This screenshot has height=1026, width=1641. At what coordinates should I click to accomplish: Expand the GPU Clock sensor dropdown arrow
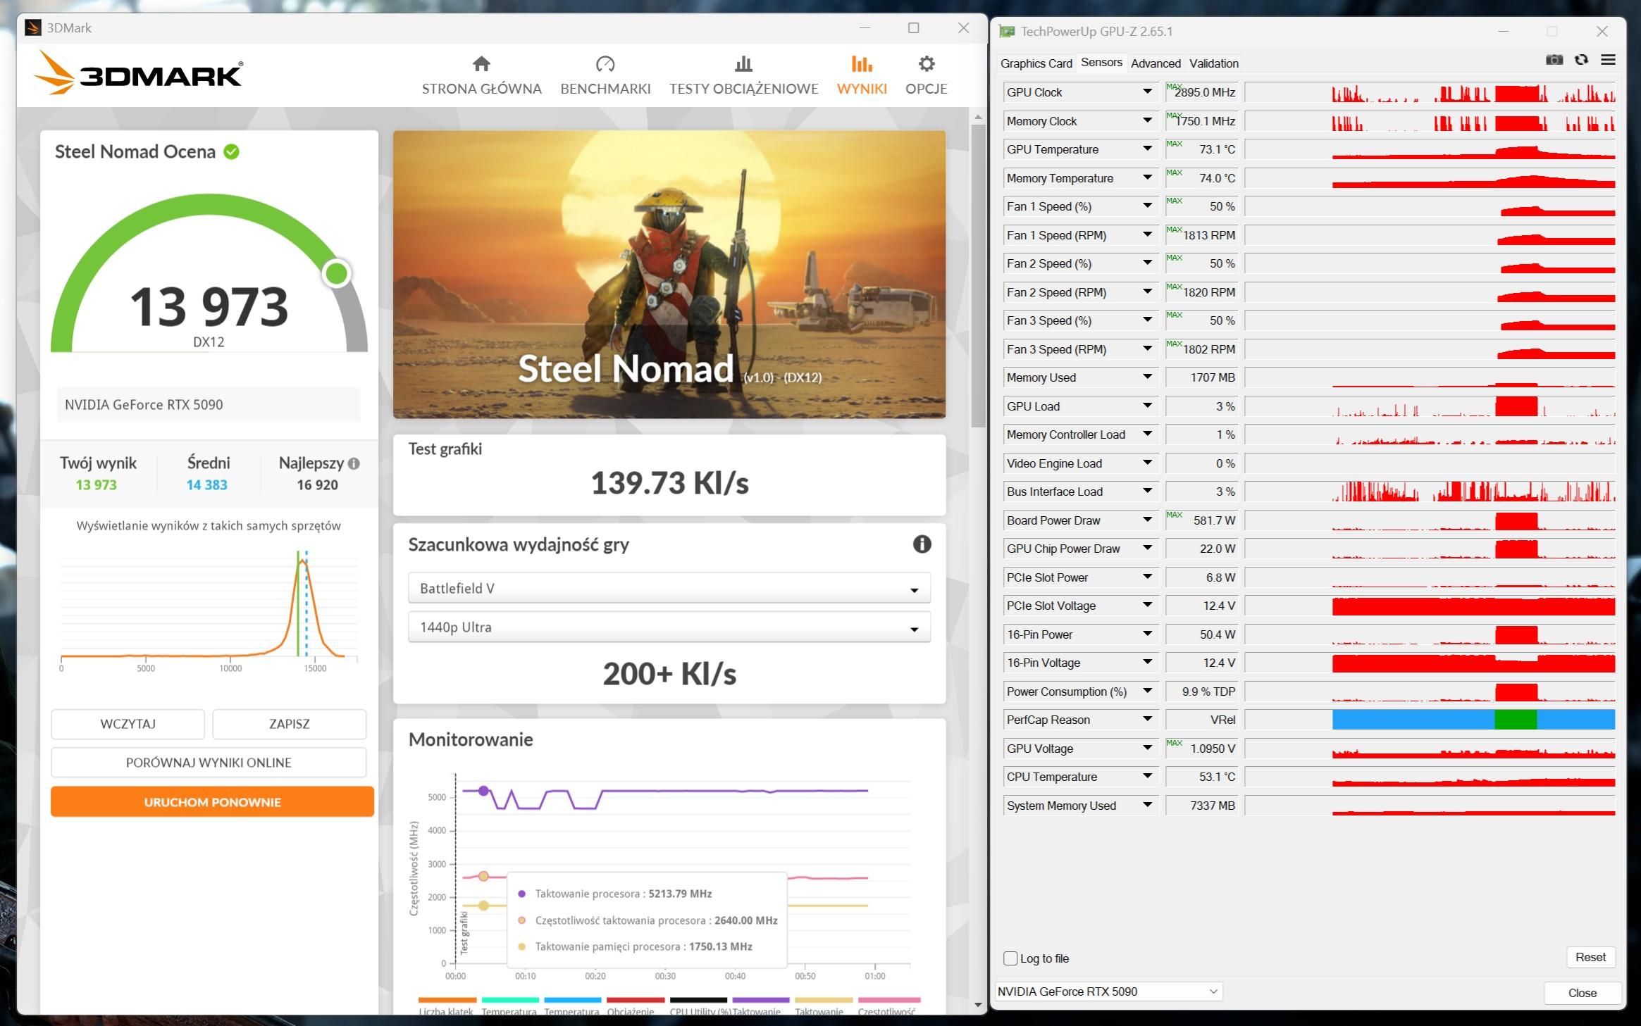click(1147, 92)
